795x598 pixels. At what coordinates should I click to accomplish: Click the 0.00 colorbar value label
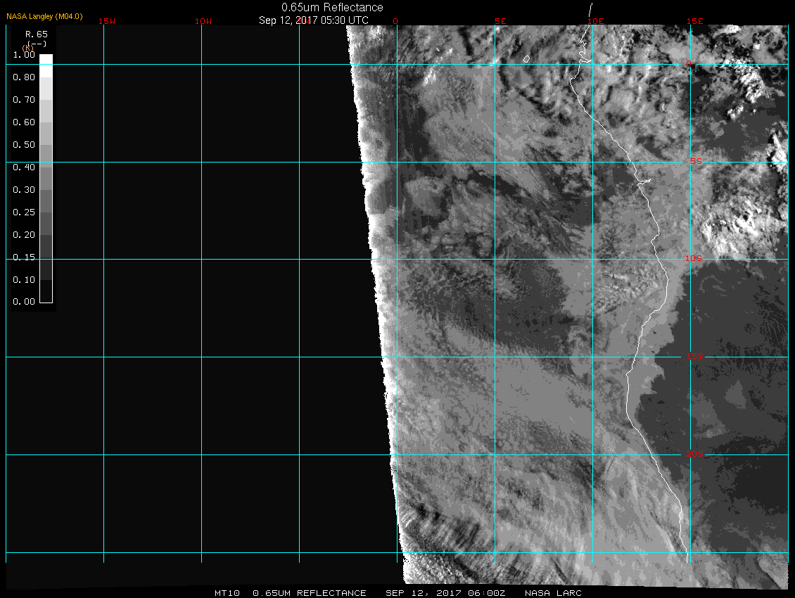pos(24,302)
